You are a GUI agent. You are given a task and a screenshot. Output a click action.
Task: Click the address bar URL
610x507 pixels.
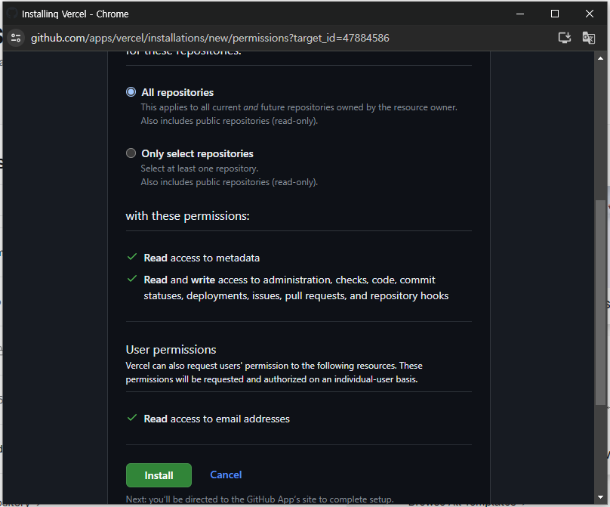click(210, 38)
